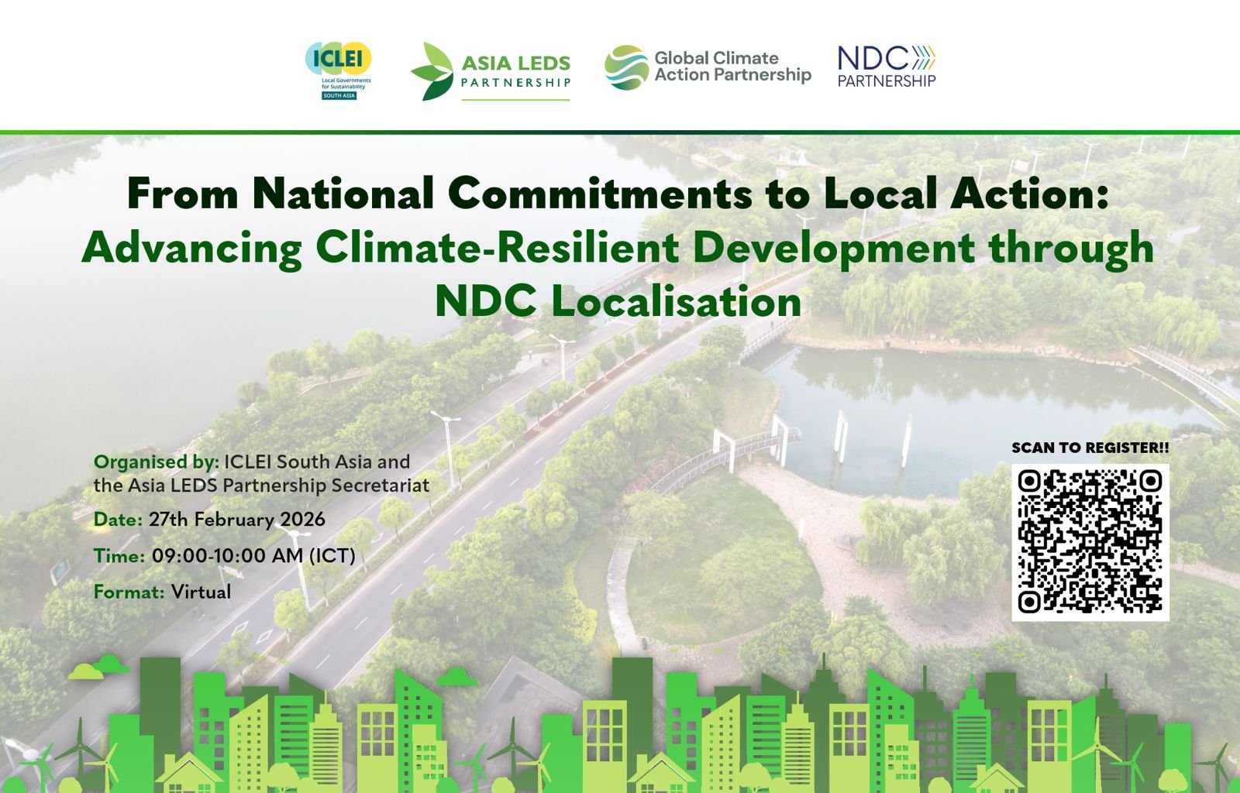Click the 'Format:' label
Image resolution: width=1240 pixels, height=793 pixels.
pos(129,592)
